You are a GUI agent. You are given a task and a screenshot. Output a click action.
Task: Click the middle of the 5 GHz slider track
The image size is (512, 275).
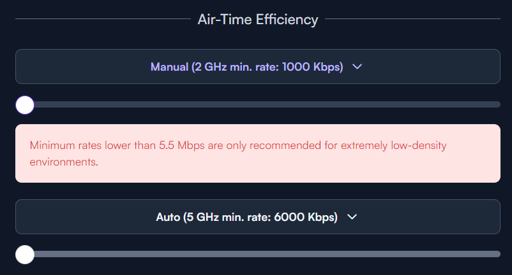tap(258, 254)
